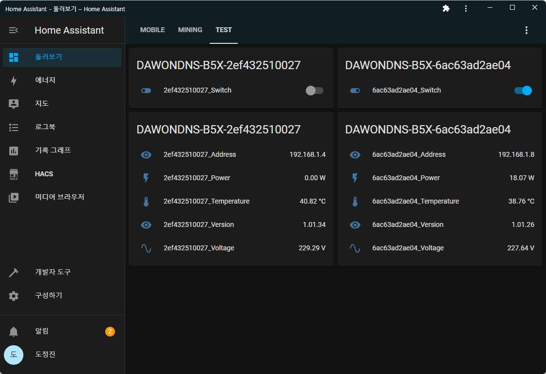
Task: Click the Media browser icon (미디어 브라우저)
Action: [14, 197]
